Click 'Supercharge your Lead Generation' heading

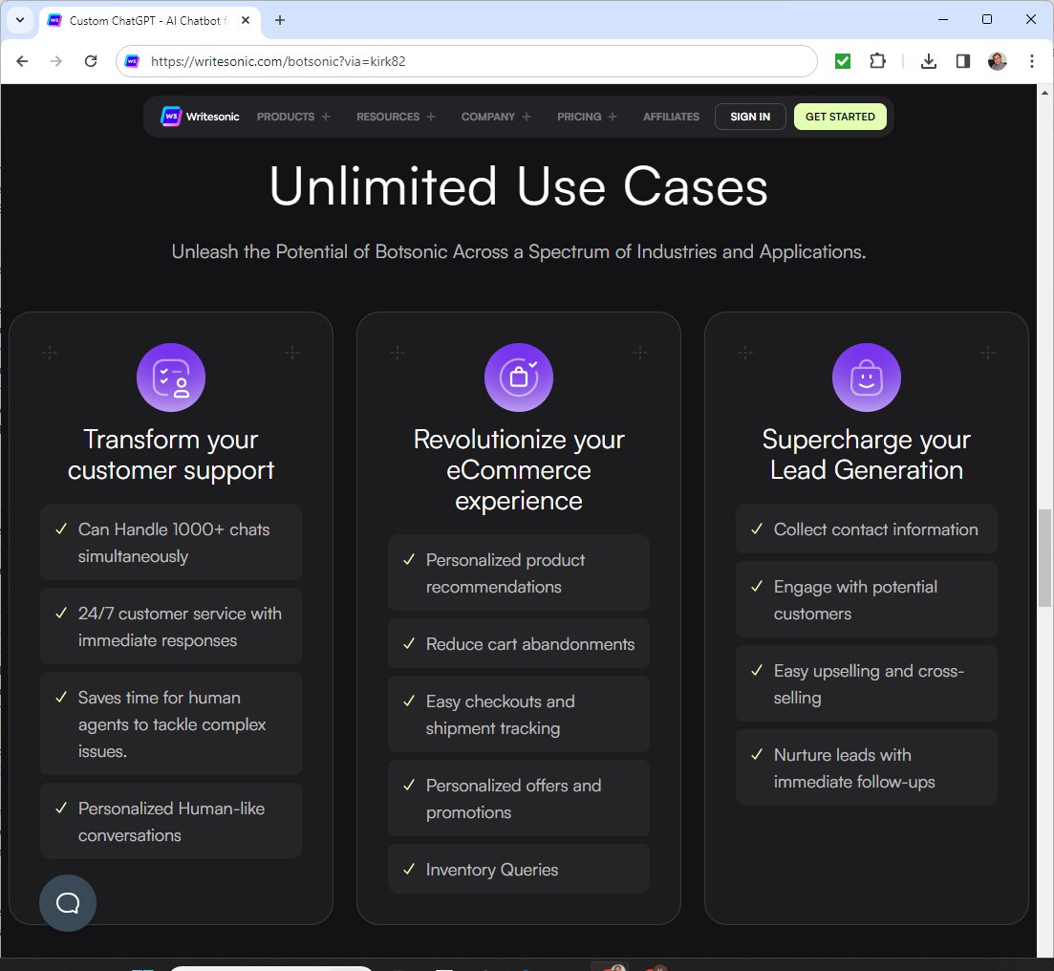pyautogui.click(x=866, y=455)
